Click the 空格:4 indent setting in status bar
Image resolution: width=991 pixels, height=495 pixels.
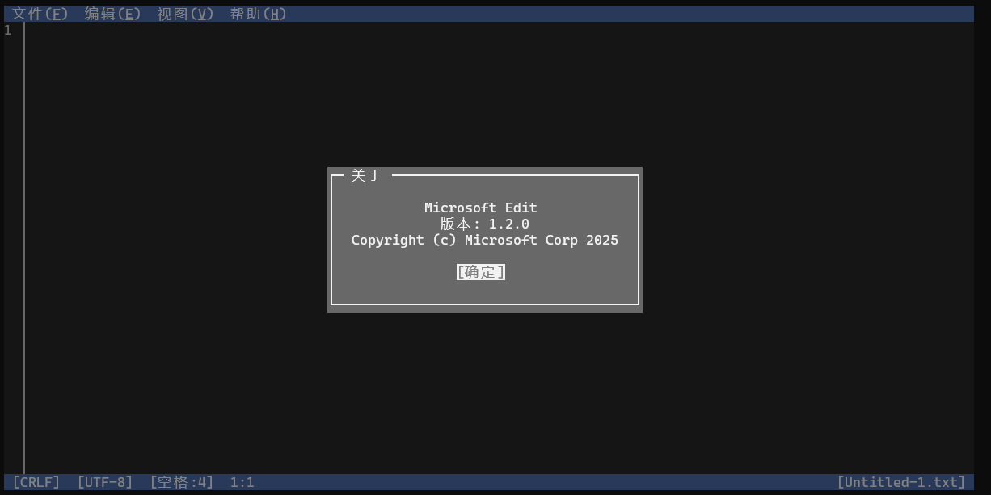182,481
